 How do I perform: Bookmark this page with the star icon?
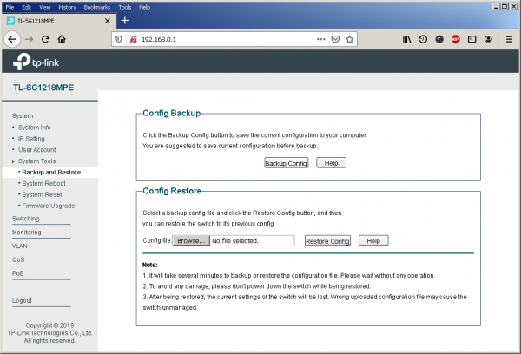tap(349, 39)
